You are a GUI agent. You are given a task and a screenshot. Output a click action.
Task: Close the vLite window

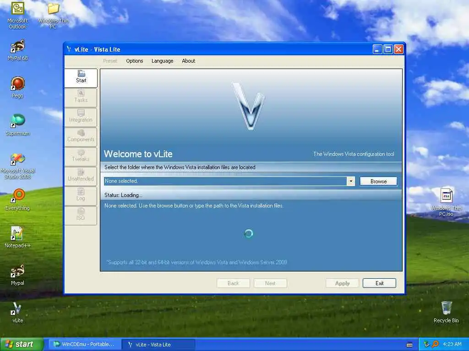click(x=398, y=49)
